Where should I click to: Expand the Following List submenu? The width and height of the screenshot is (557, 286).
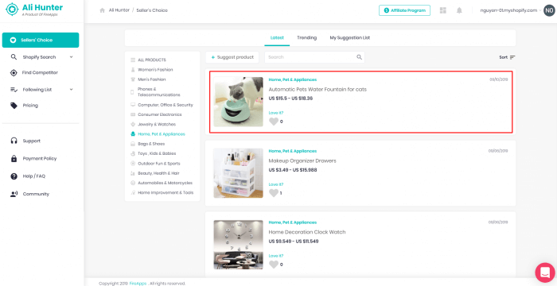coord(71,90)
